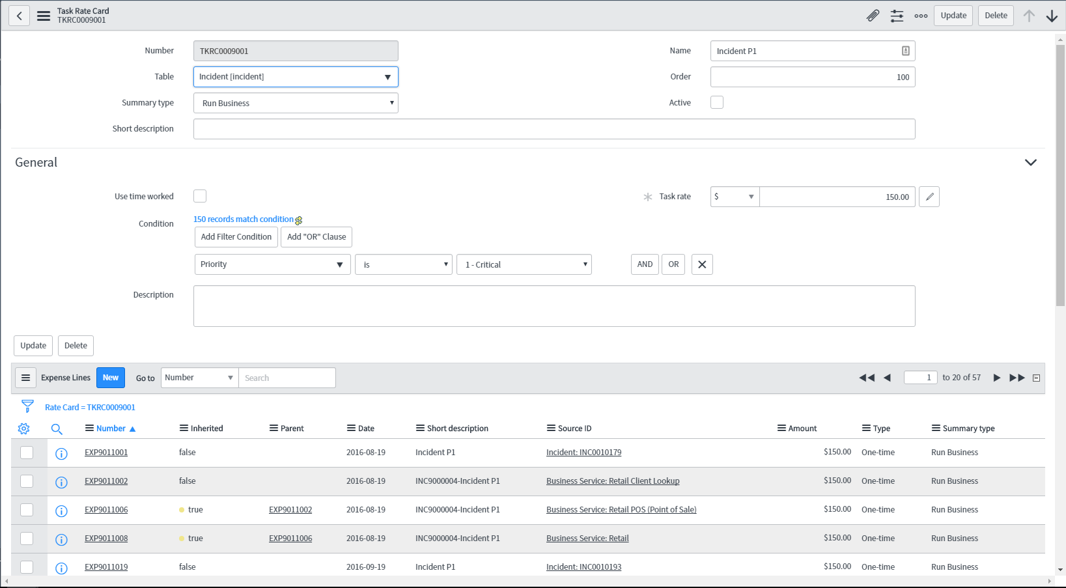
Task: Collapse the General section chevron
Action: [1031, 163]
